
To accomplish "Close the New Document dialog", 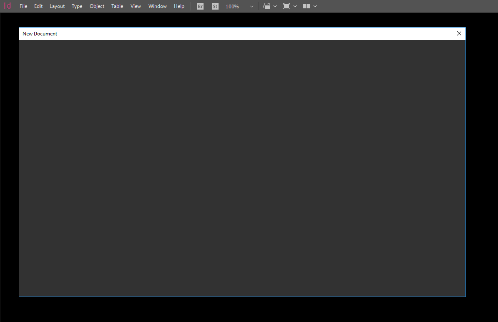I will 459,33.
